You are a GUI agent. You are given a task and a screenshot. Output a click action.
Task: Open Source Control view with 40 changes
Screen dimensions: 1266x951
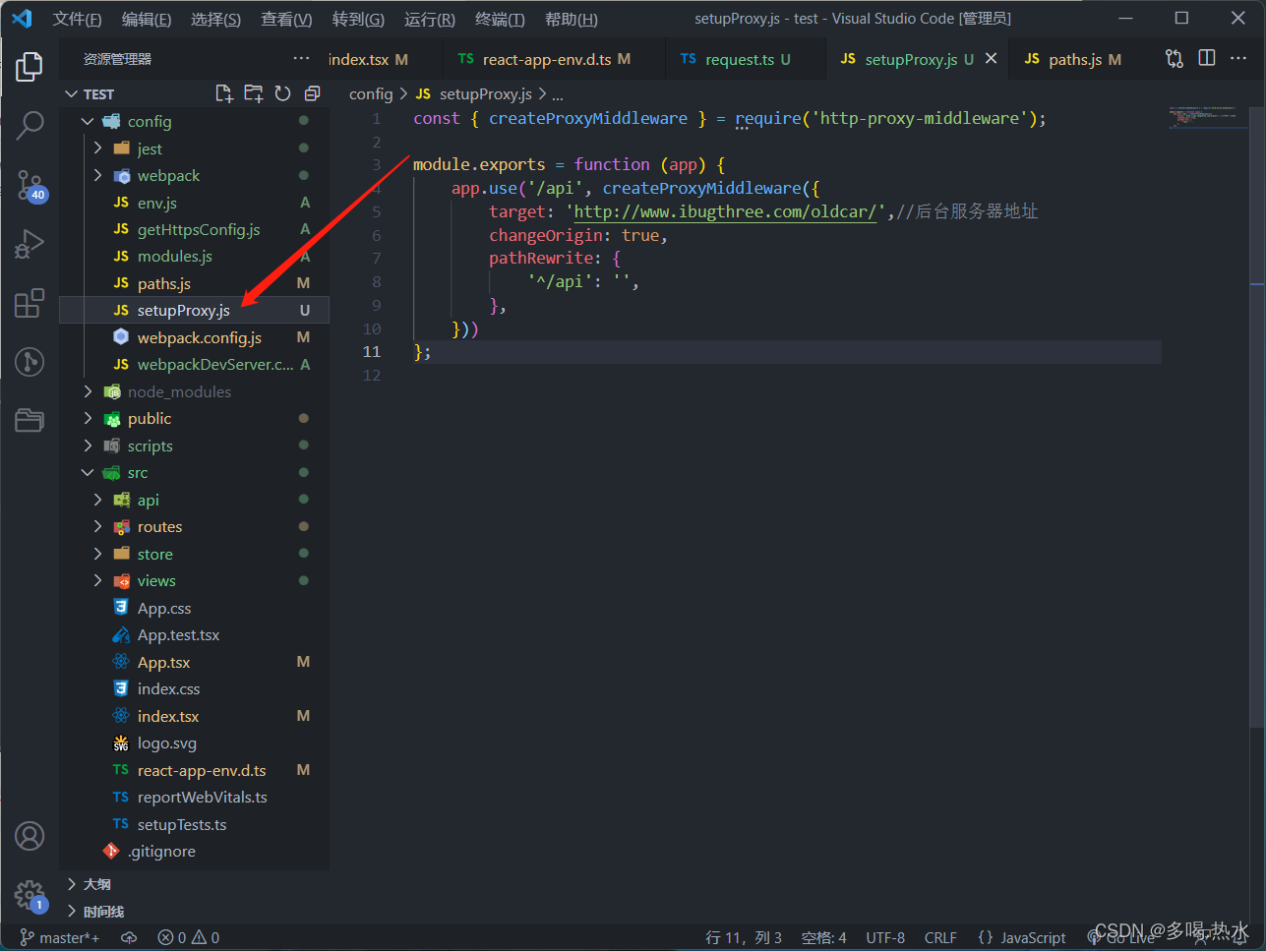tap(30, 185)
